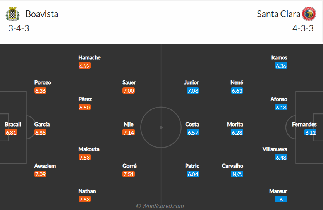Click Awaziem's 7.09 rating badge

coord(40,174)
